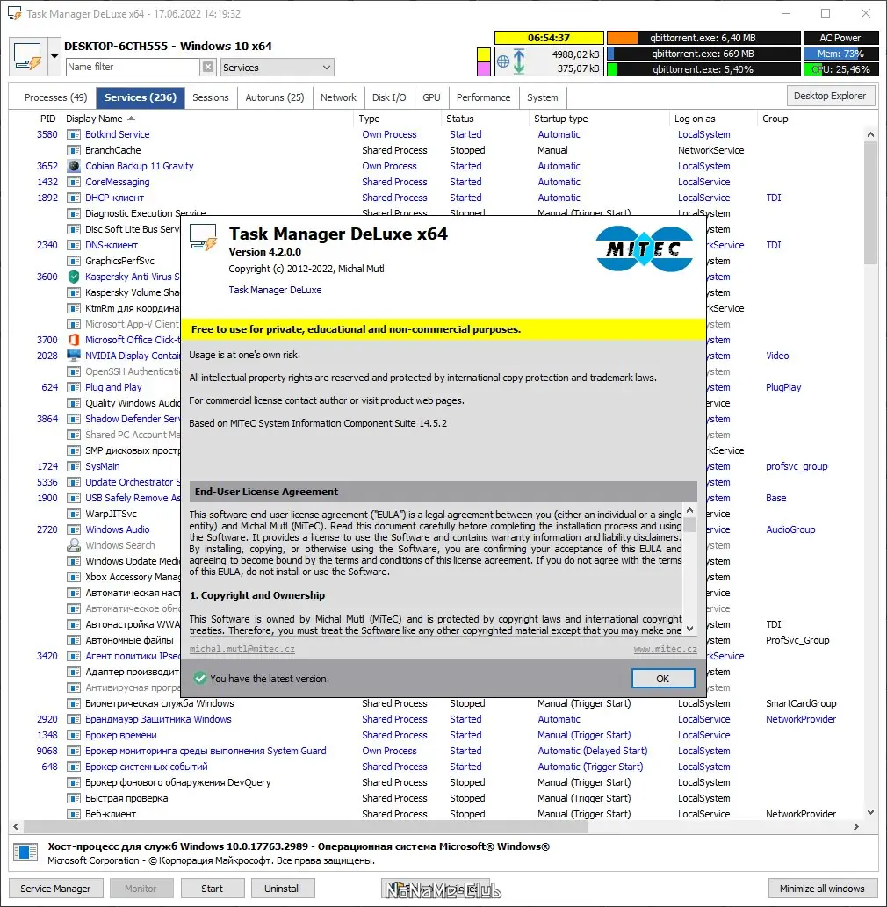
Task: Click the Plug and Play service icon
Action: (74, 387)
